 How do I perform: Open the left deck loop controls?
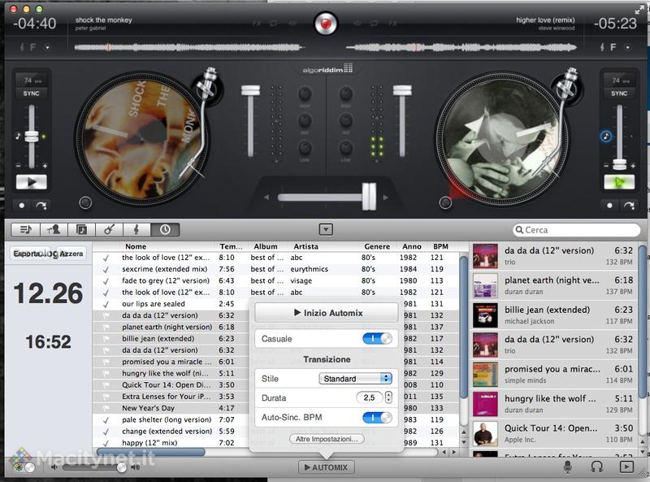pos(274,24)
